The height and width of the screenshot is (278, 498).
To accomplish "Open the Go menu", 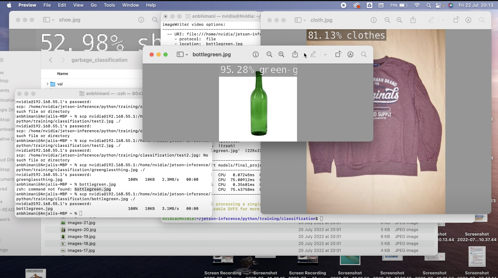I will tap(93, 5).
